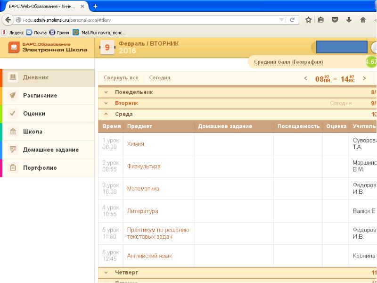Open the Школа section
Image resolution: width=377 pixels, height=283 pixels.
33,132
